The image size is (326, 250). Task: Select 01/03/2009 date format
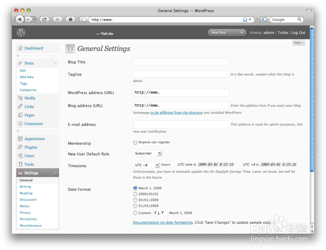(x=135, y=206)
